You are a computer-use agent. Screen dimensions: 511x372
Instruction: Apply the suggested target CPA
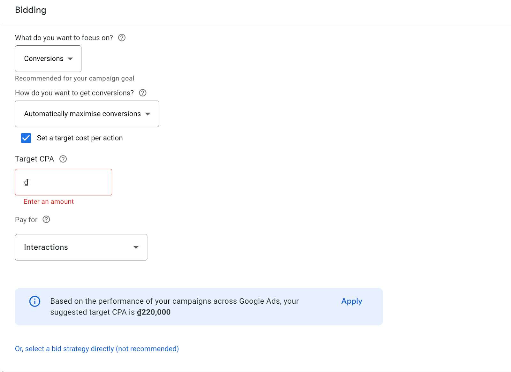[352, 301]
